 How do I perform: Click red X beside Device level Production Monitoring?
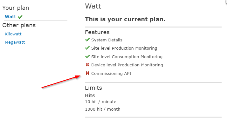click(x=87, y=65)
